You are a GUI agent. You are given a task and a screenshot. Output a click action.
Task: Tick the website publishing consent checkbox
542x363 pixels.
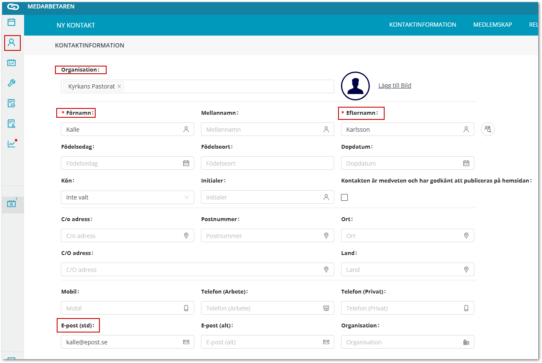(344, 197)
